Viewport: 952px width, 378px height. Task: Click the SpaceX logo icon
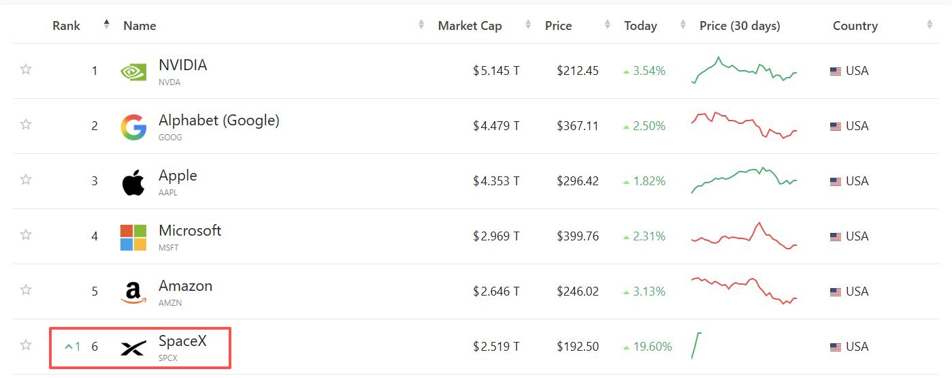click(x=133, y=349)
